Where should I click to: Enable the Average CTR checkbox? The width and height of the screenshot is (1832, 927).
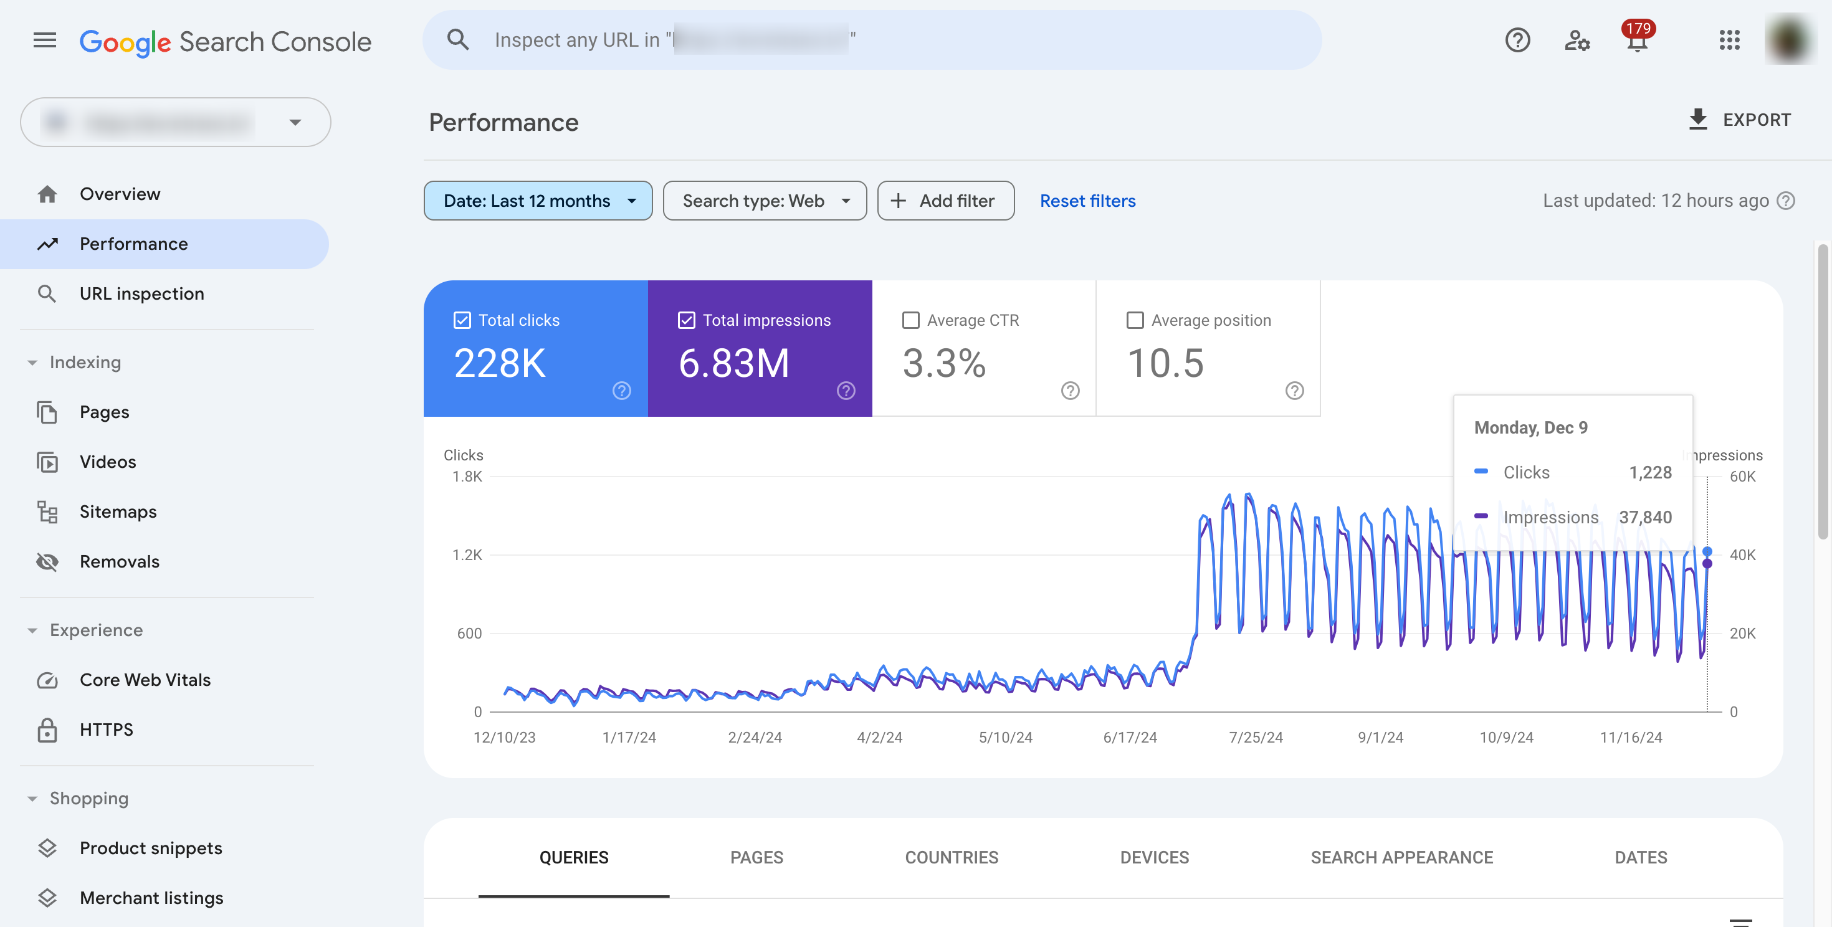[910, 321]
